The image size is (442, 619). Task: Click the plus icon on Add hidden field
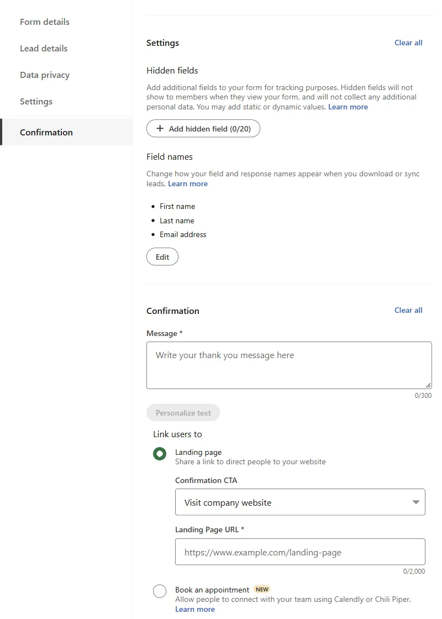tap(160, 128)
